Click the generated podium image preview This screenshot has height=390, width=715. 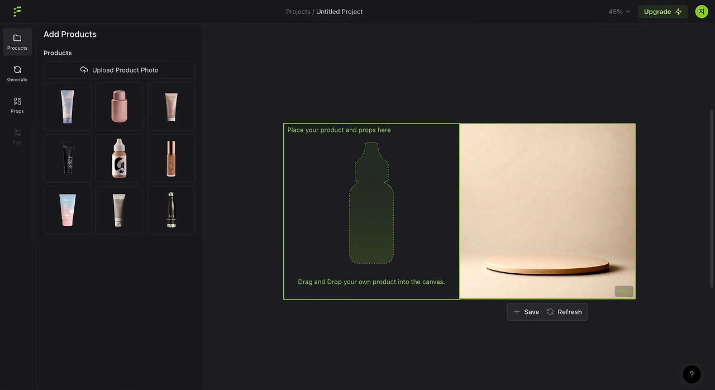pyautogui.click(x=547, y=211)
